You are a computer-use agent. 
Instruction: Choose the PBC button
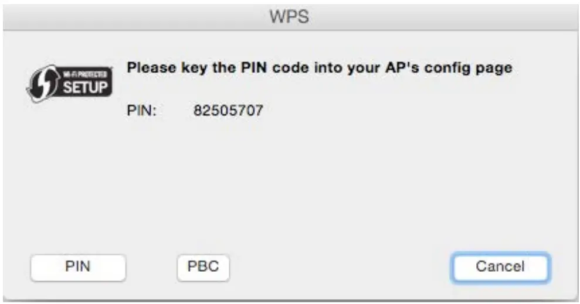pyautogui.click(x=203, y=267)
